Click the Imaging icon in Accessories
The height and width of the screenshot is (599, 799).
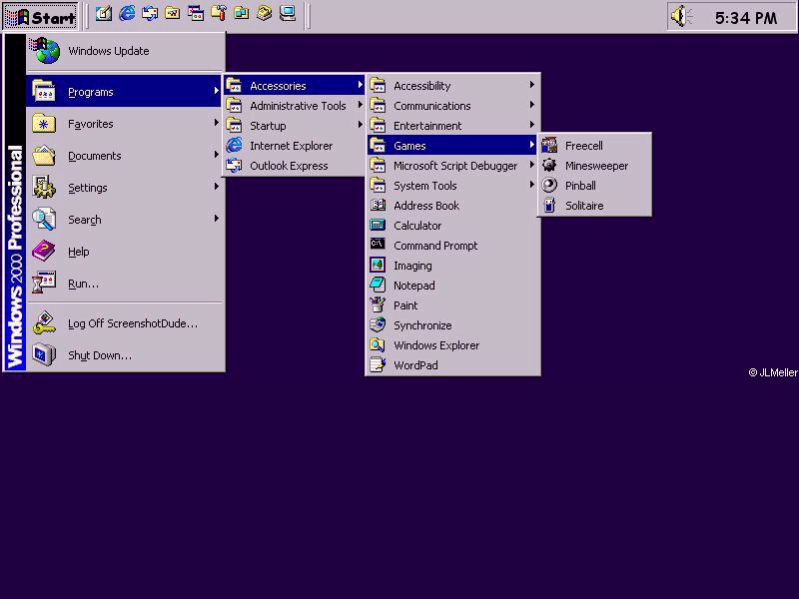(378, 265)
